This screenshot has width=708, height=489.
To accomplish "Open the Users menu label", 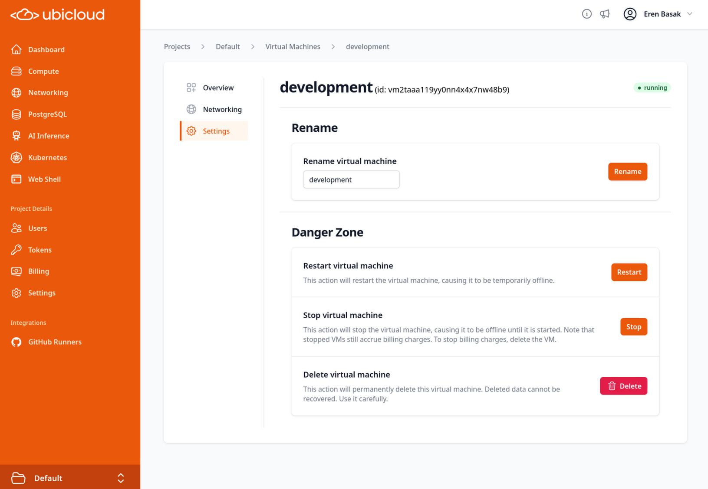I will click(x=38, y=228).
